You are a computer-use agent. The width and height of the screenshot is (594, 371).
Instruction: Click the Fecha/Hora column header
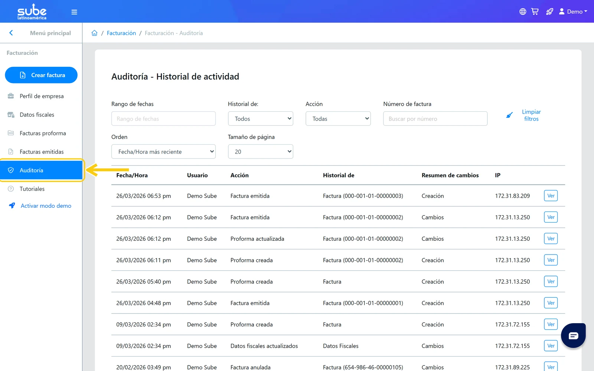[x=132, y=175]
